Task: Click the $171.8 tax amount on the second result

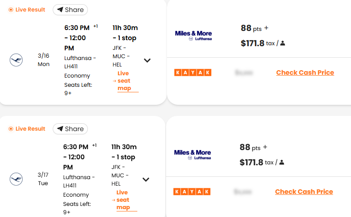Action: [x=251, y=163]
